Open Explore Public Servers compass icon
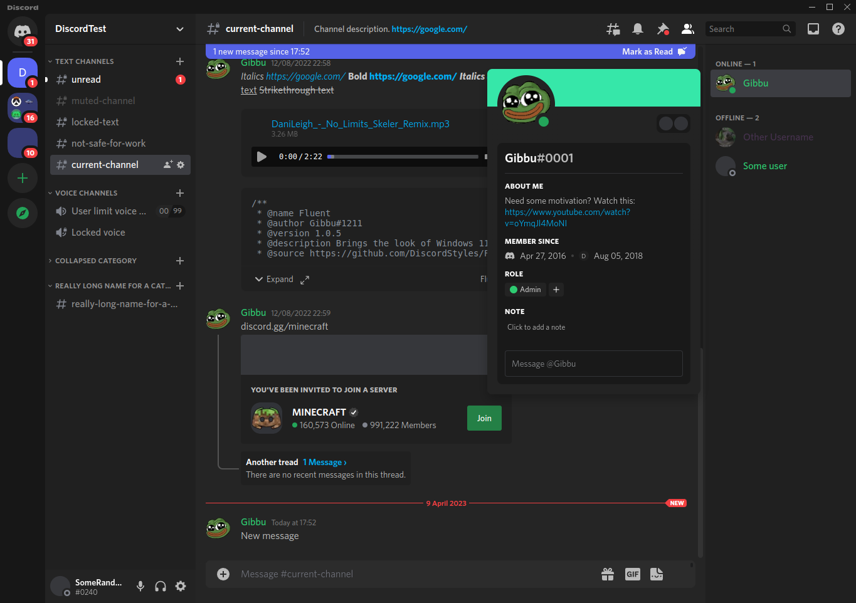The height and width of the screenshot is (603, 856). coord(23,213)
